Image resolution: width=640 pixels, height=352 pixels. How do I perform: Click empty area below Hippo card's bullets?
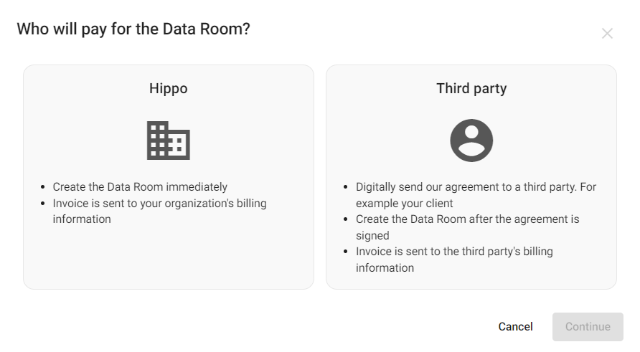[169, 258]
